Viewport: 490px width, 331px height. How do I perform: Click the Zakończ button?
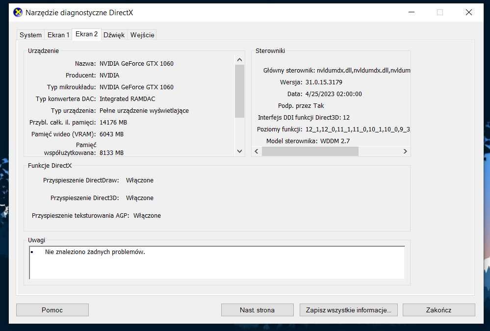click(x=438, y=310)
